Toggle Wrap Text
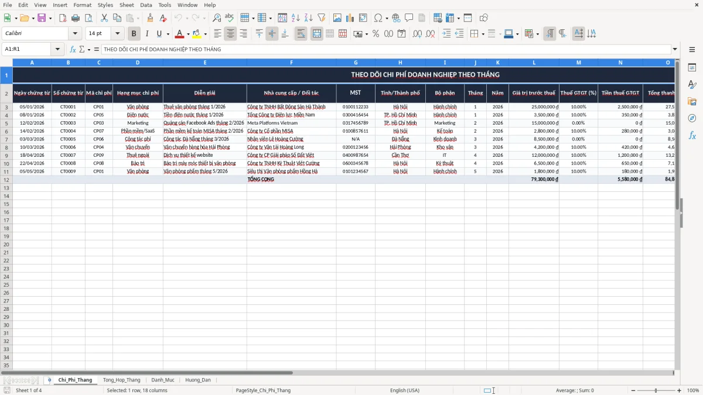The height and width of the screenshot is (395, 703). click(301, 34)
